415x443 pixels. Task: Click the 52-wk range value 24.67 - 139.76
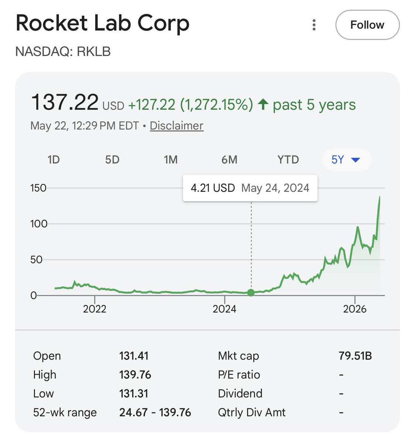155,412
